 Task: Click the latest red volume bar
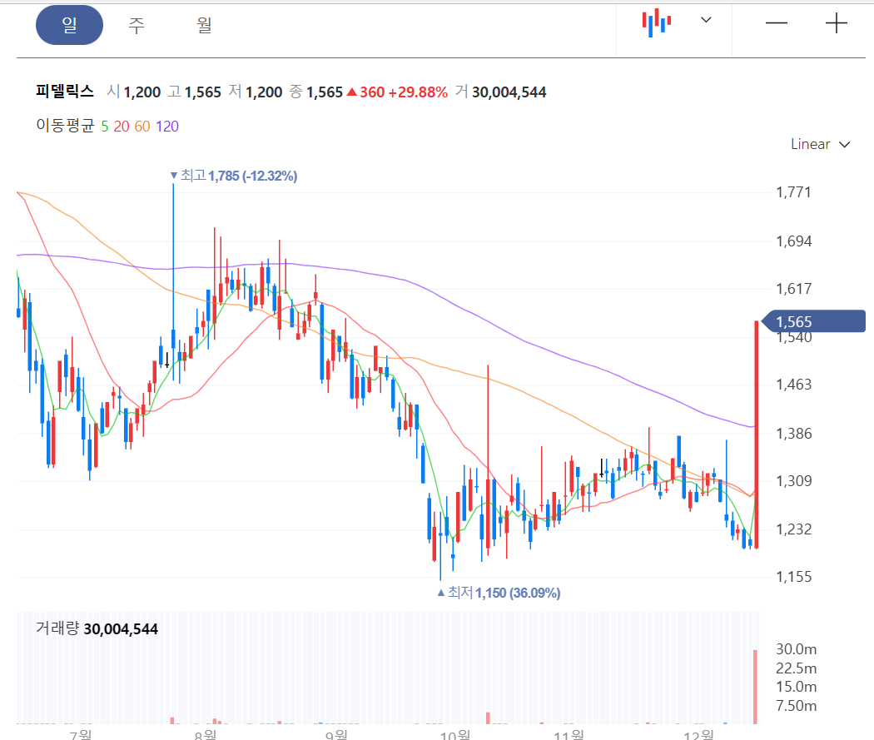(756, 687)
